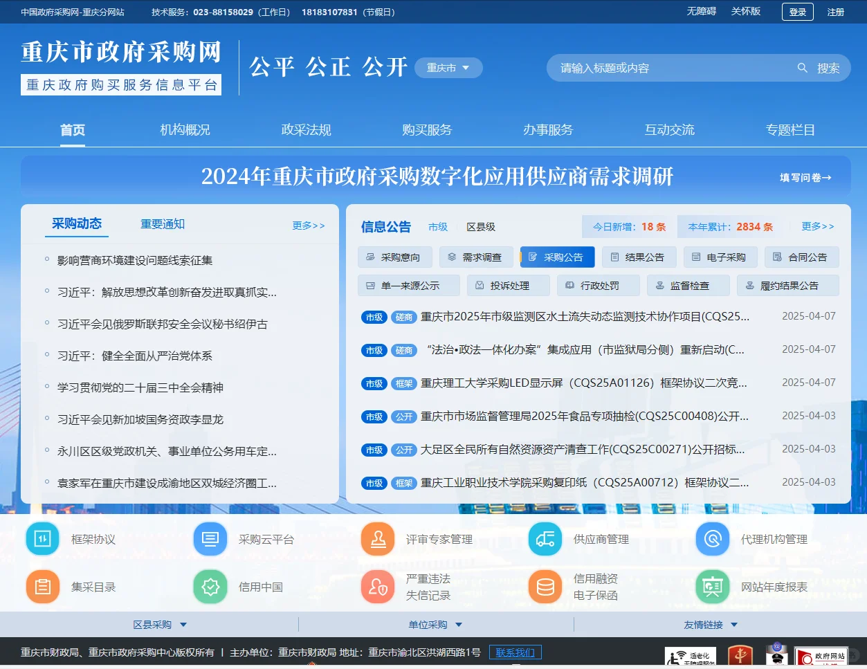Click the 无障碍 link

click(702, 11)
